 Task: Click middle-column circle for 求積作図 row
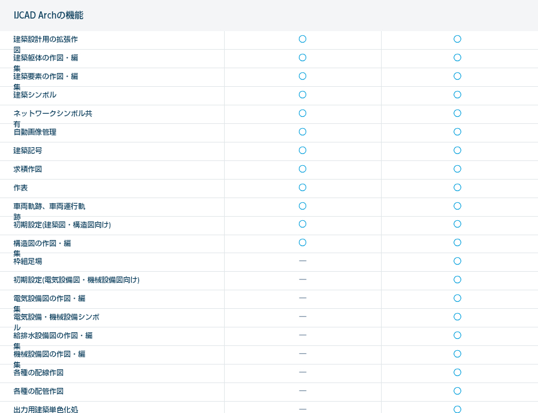pyautogui.click(x=303, y=169)
